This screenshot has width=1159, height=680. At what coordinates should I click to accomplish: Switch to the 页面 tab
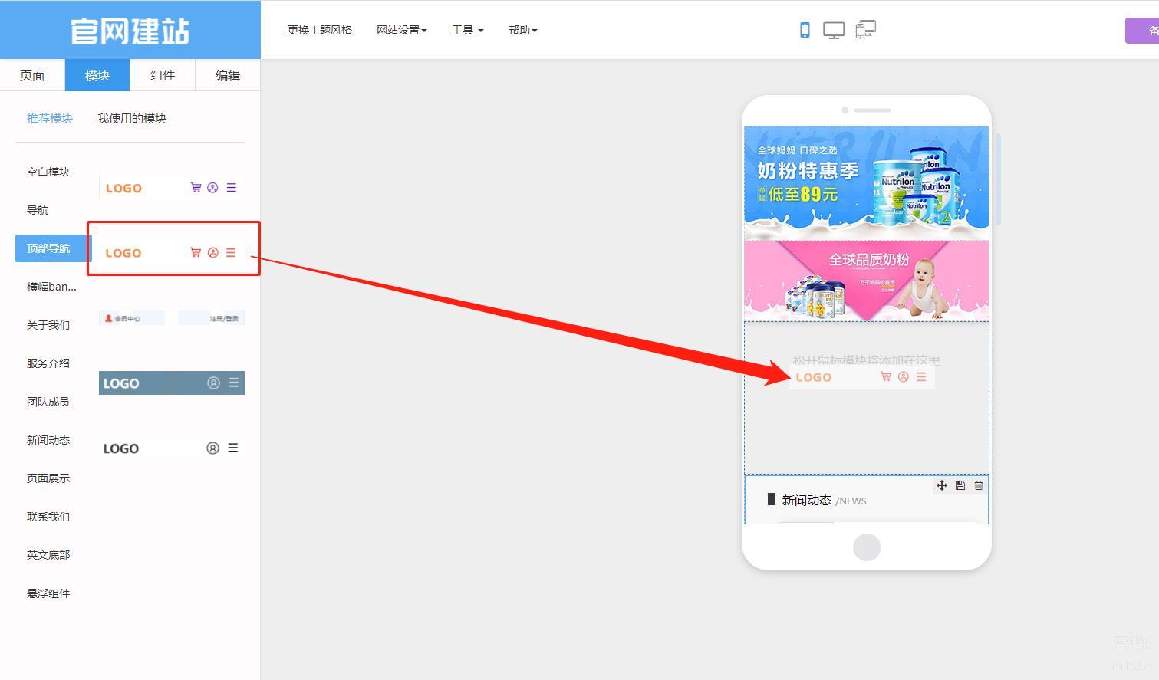(x=32, y=75)
